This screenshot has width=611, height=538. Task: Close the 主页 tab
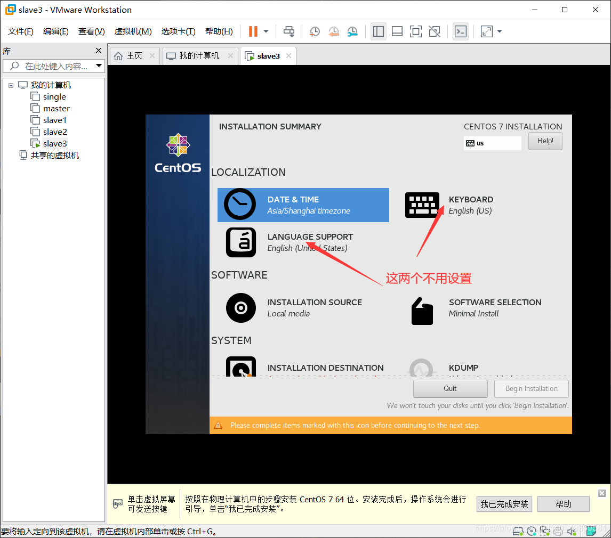(x=152, y=56)
